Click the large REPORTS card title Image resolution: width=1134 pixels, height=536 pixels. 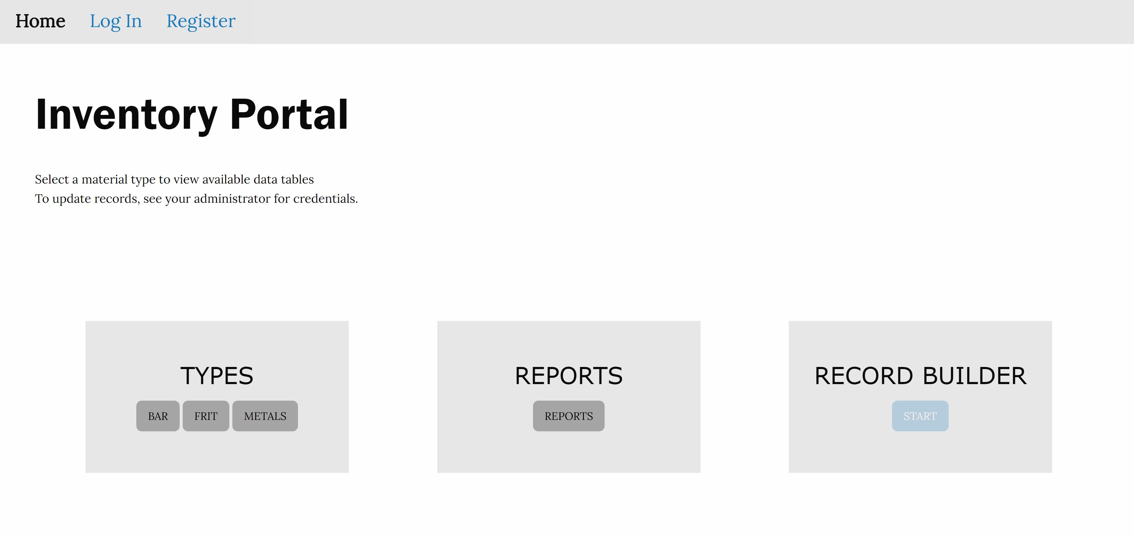pyautogui.click(x=568, y=376)
